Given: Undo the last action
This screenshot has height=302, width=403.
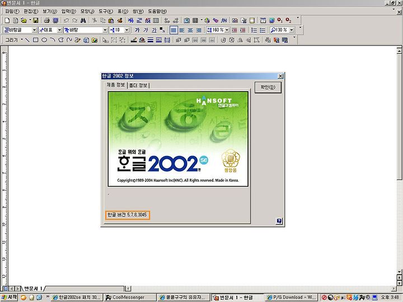Looking at the screenshot, I should click(x=66, y=20).
